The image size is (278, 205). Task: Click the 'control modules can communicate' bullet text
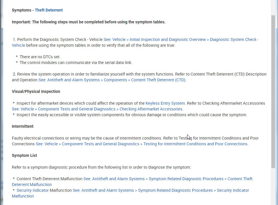pos(76,63)
